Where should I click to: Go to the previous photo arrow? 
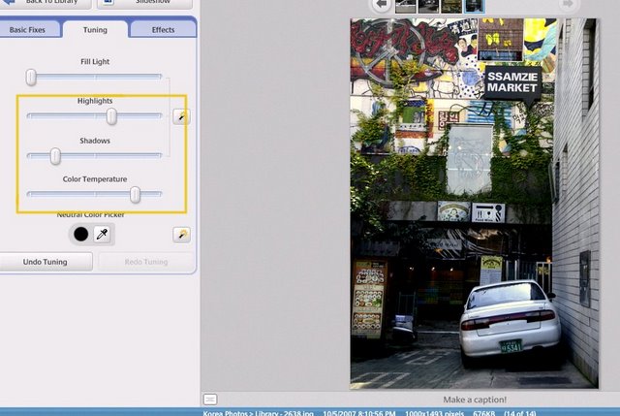tap(382, 4)
